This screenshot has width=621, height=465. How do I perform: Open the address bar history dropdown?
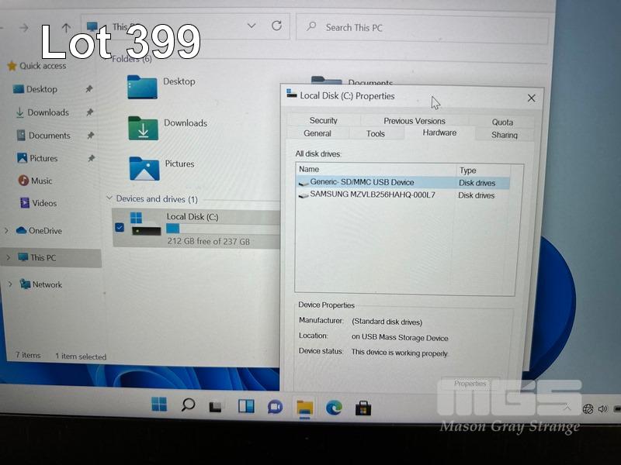[251, 26]
